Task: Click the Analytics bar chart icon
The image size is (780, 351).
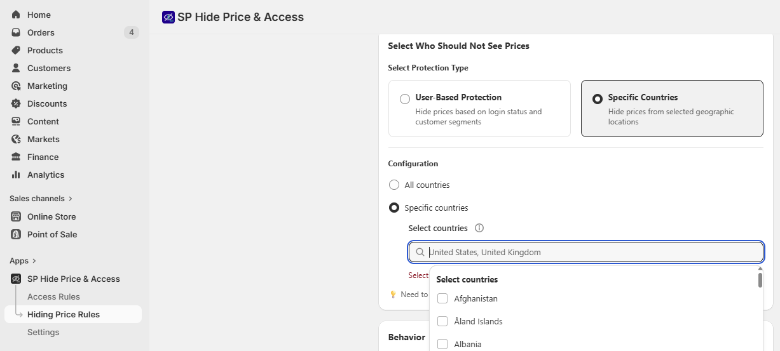Action: (16, 175)
